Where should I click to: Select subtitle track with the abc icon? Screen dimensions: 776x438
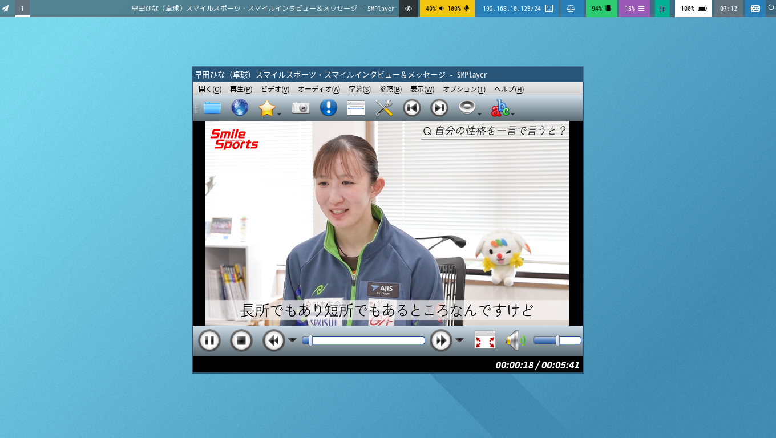pos(500,108)
